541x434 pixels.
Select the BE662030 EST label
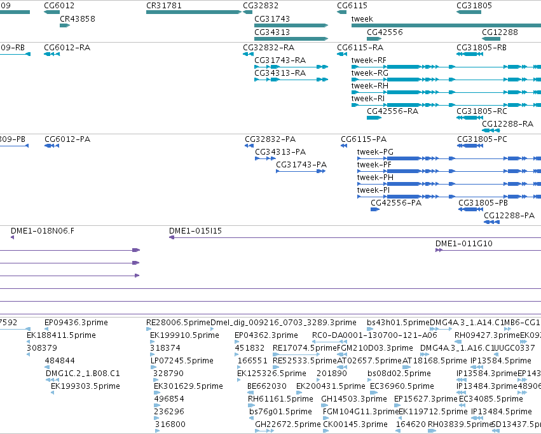(267, 386)
